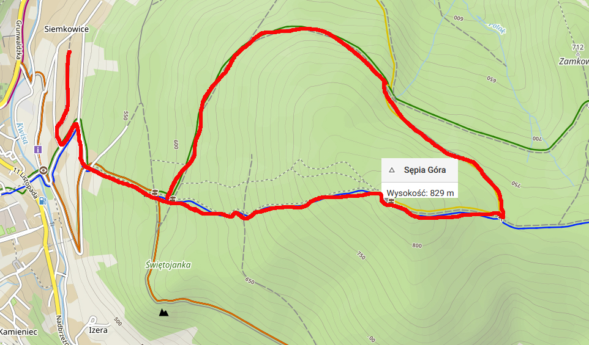Select the Kwisa river label

[23, 134]
